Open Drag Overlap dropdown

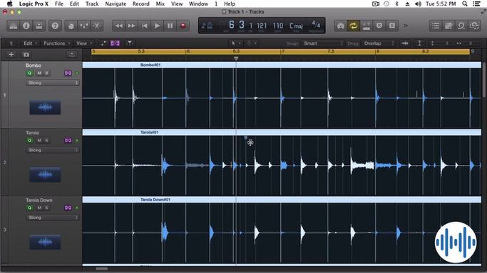coord(379,43)
